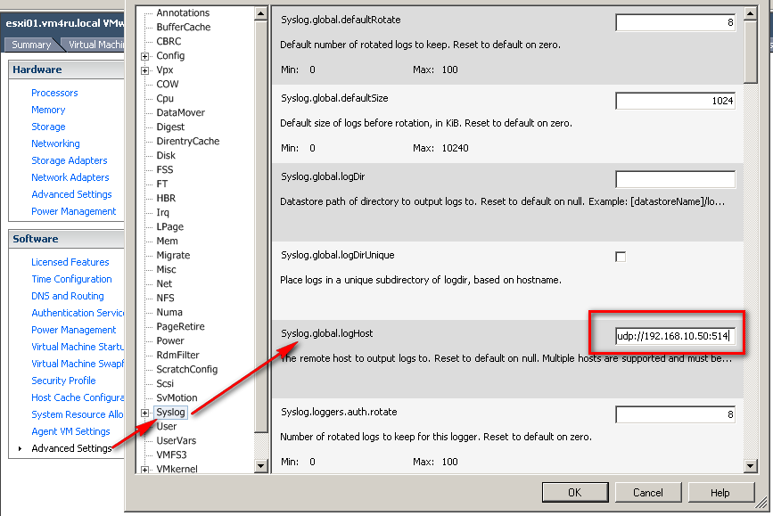Select DataMover in the settings tree
The width and height of the screenshot is (773, 516).
click(181, 113)
